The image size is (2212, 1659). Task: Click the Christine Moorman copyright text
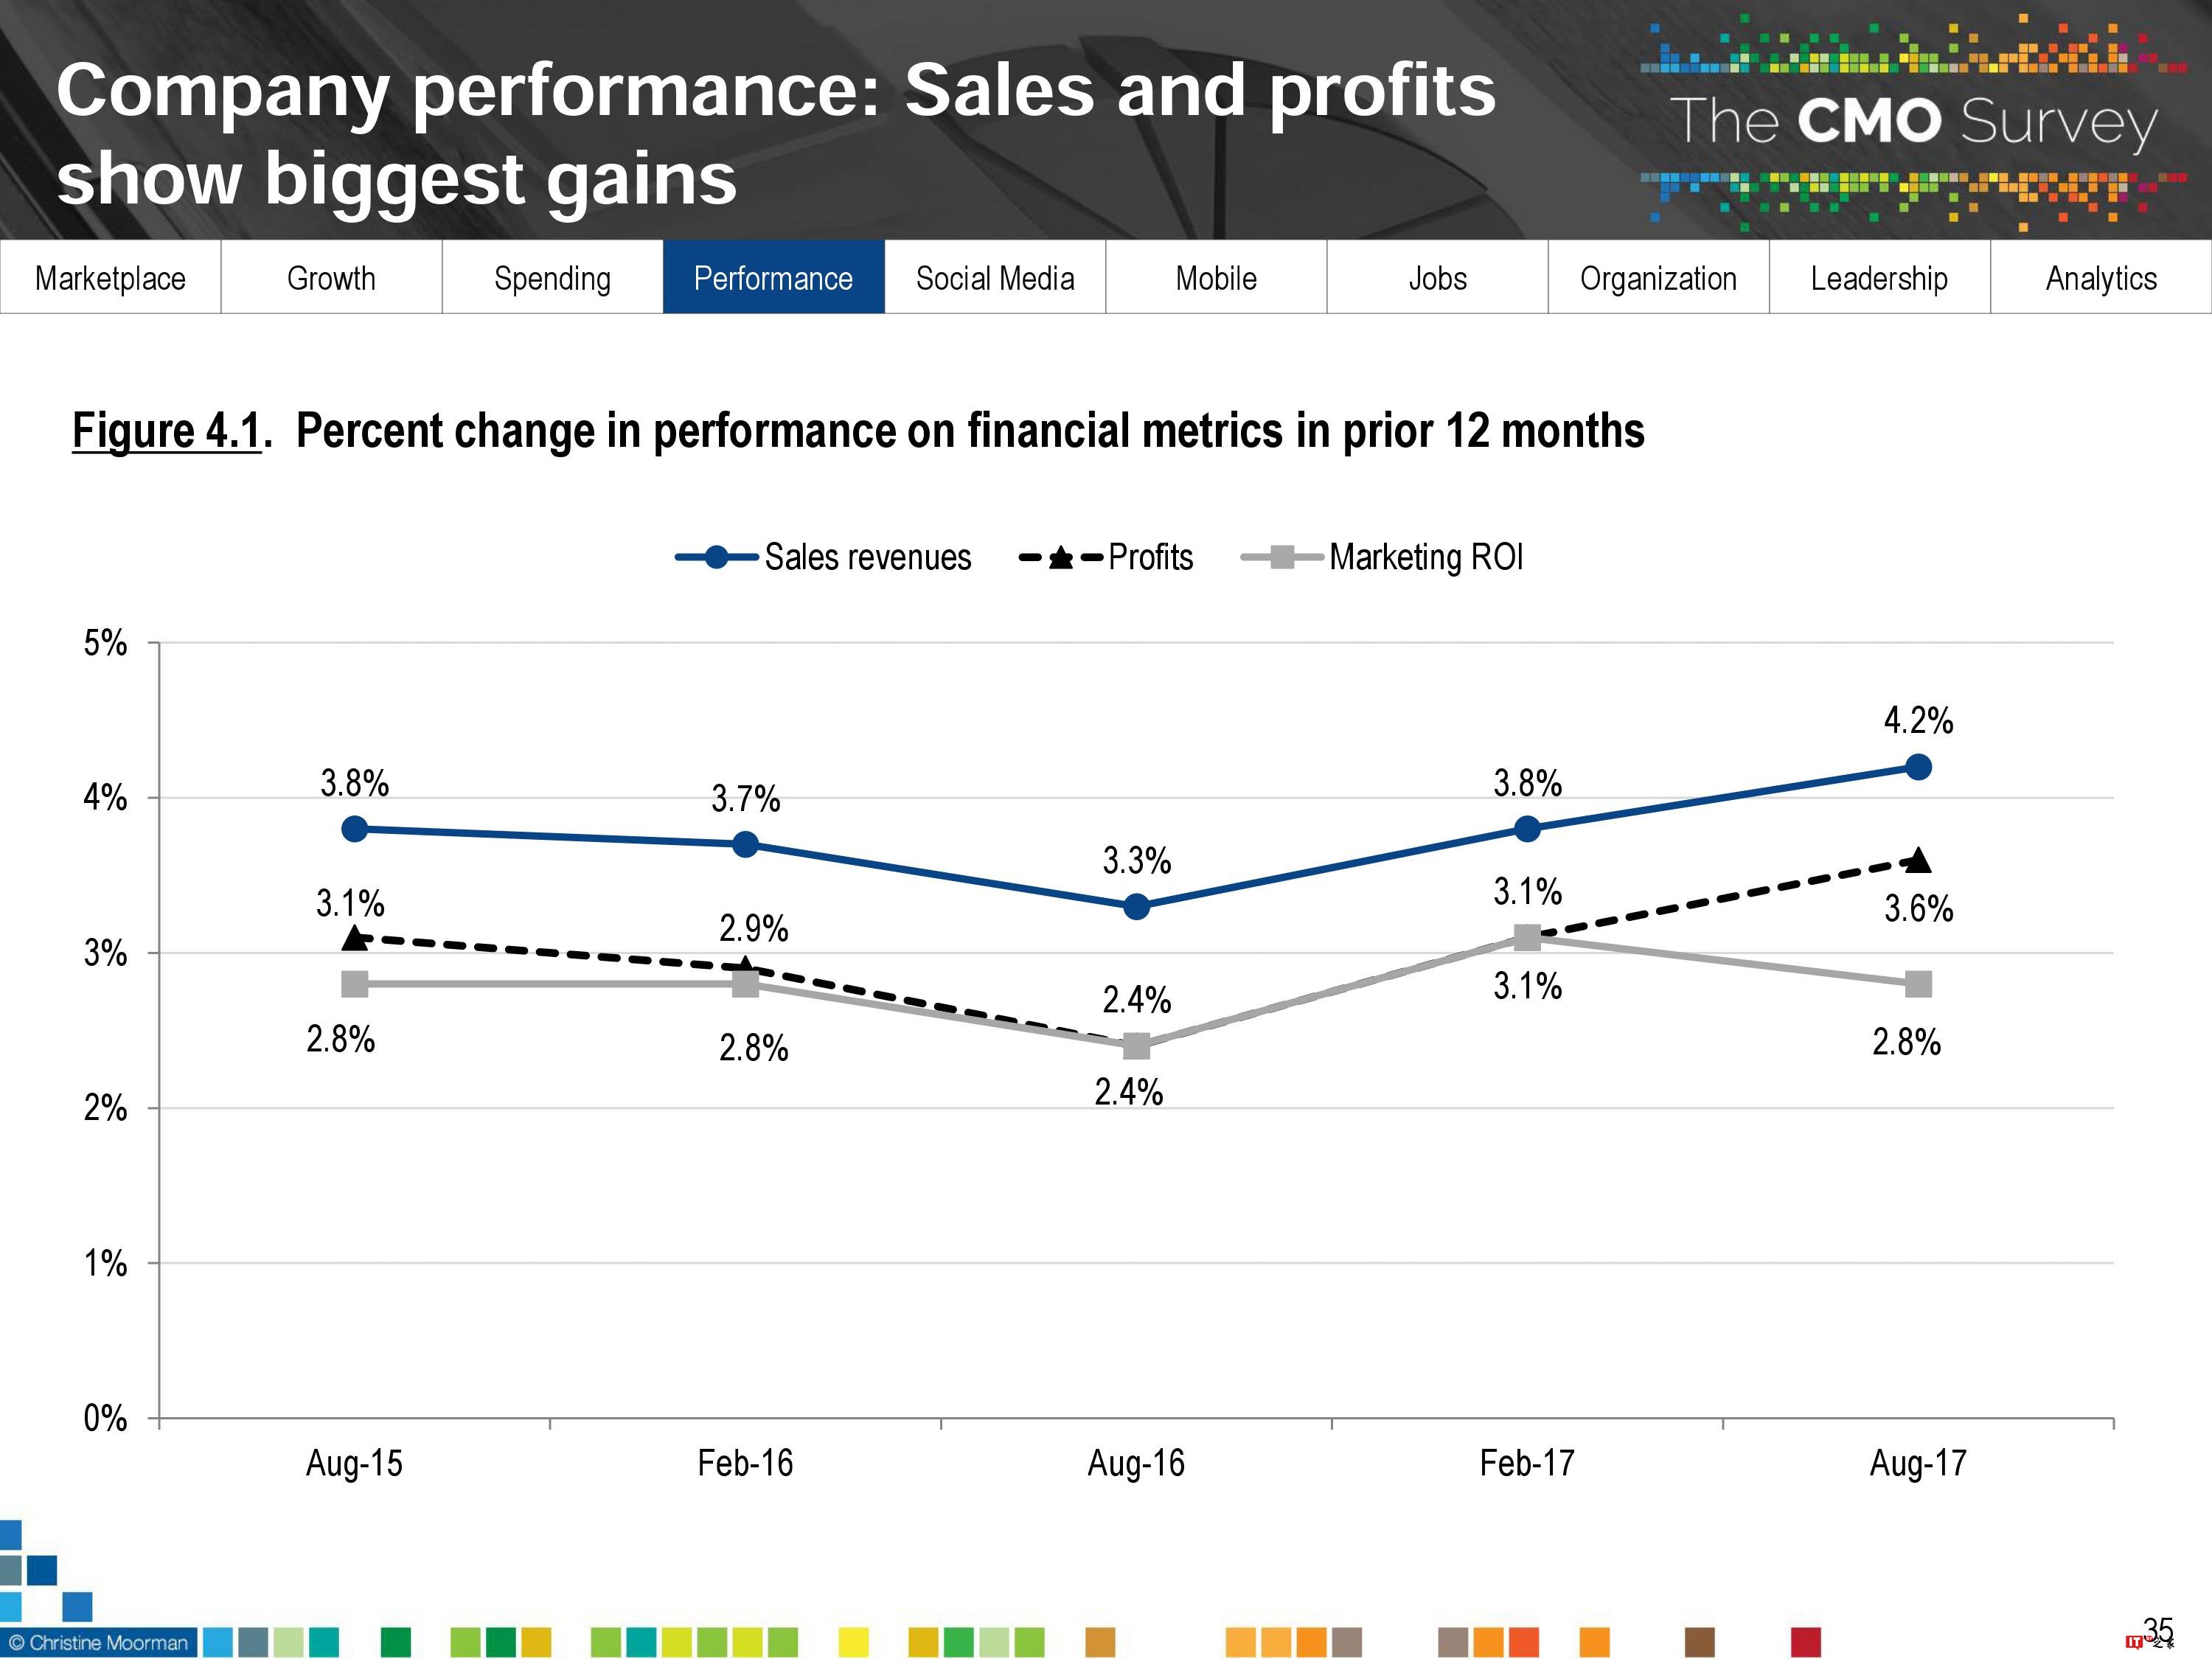pos(99,1642)
